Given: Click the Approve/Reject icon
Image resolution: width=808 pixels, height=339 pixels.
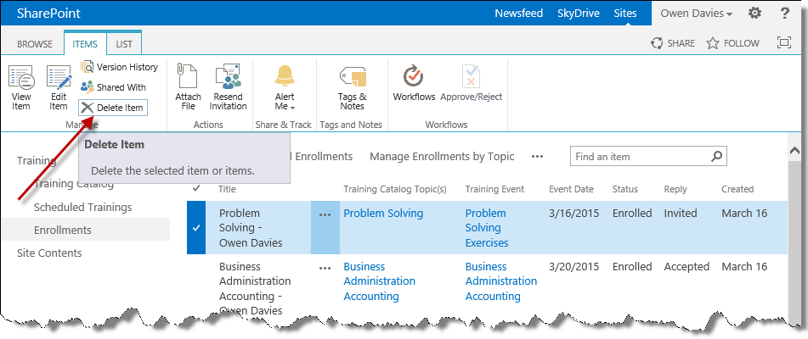Looking at the screenshot, I should point(471,83).
